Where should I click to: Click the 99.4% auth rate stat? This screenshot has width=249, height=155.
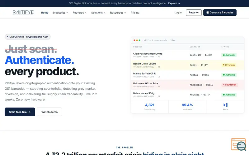coord(187,107)
